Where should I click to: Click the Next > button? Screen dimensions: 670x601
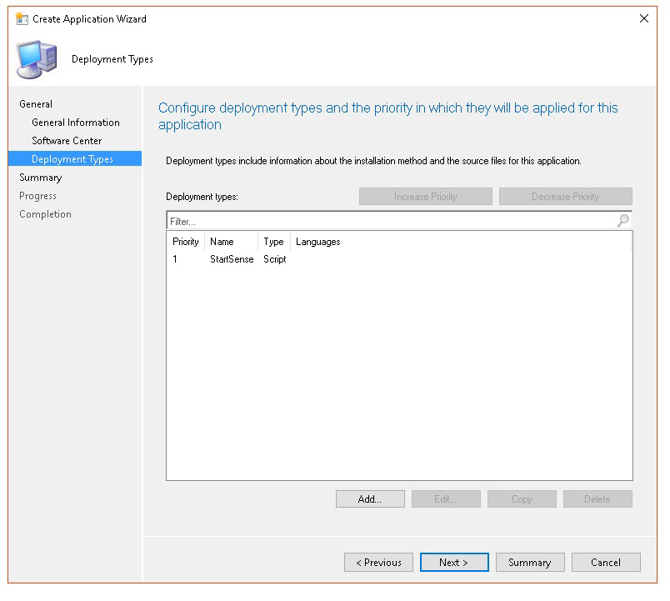[x=454, y=563]
